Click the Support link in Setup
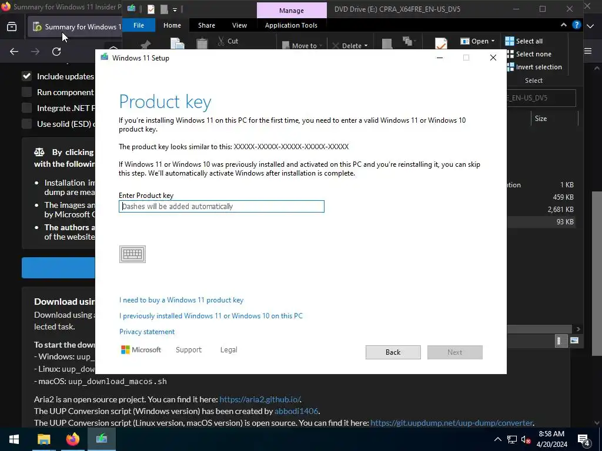This screenshot has height=451, width=602. click(x=189, y=350)
